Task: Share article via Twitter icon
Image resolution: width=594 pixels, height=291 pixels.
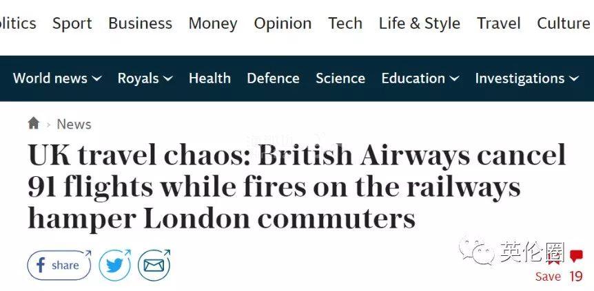Action: click(x=114, y=265)
